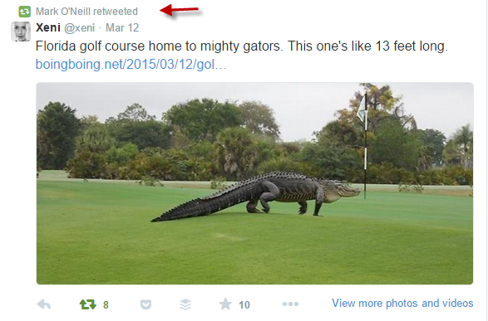This screenshot has height=321, width=488.
Task: Click the red arrow annotation
Action: (x=180, y=10)
